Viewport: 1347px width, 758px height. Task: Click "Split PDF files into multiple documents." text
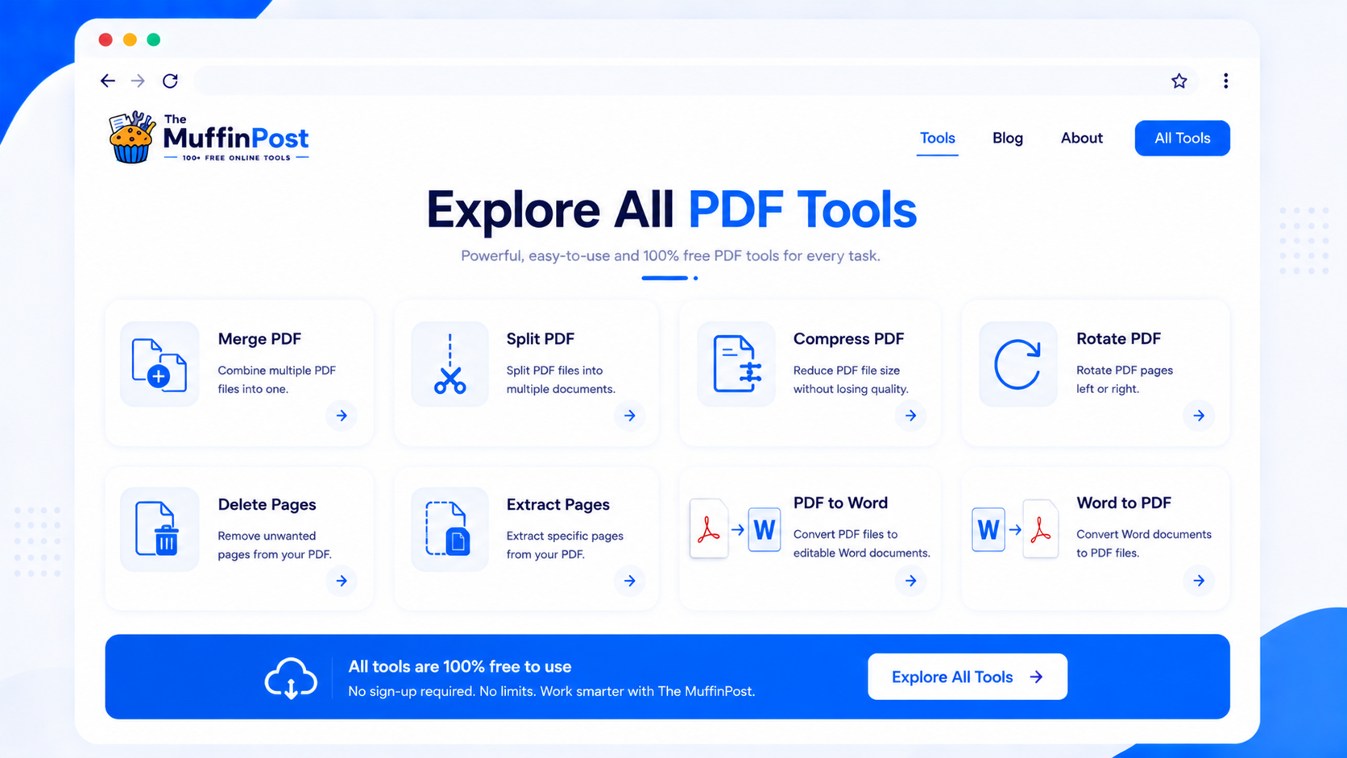coord(560,379)
